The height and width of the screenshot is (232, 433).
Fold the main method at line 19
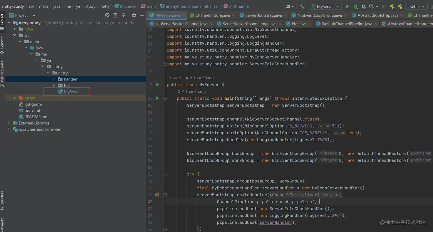click(165, 99)
